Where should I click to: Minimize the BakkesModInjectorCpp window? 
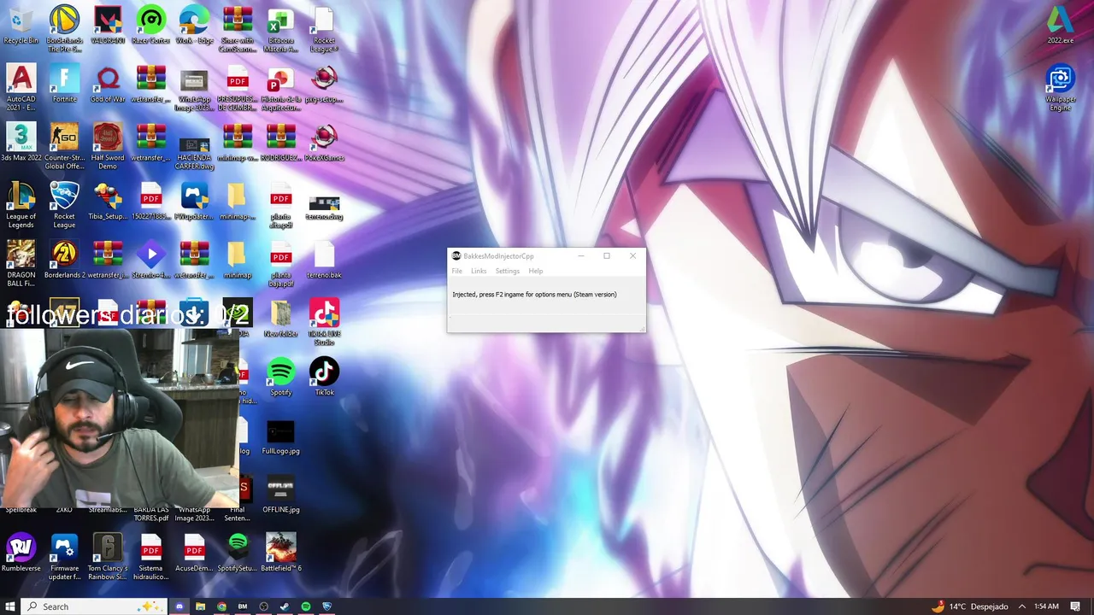[581, 255]
